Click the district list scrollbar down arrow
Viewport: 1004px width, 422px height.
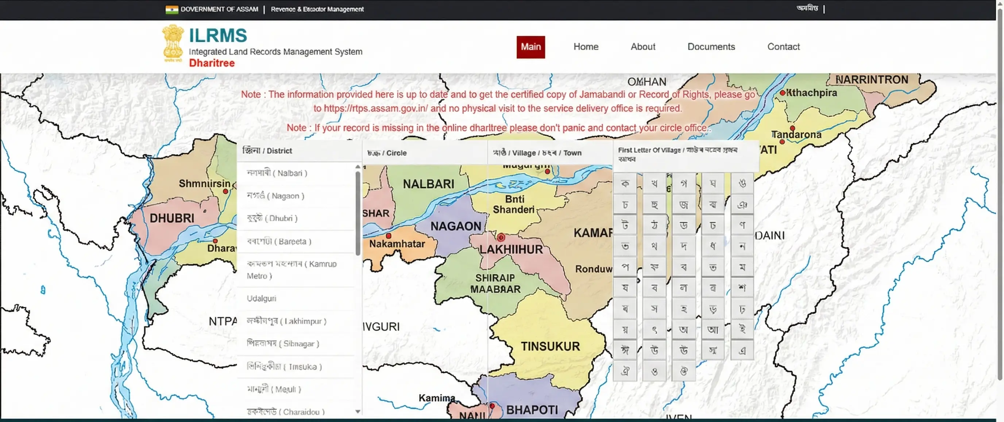click(x=358, y=412)
